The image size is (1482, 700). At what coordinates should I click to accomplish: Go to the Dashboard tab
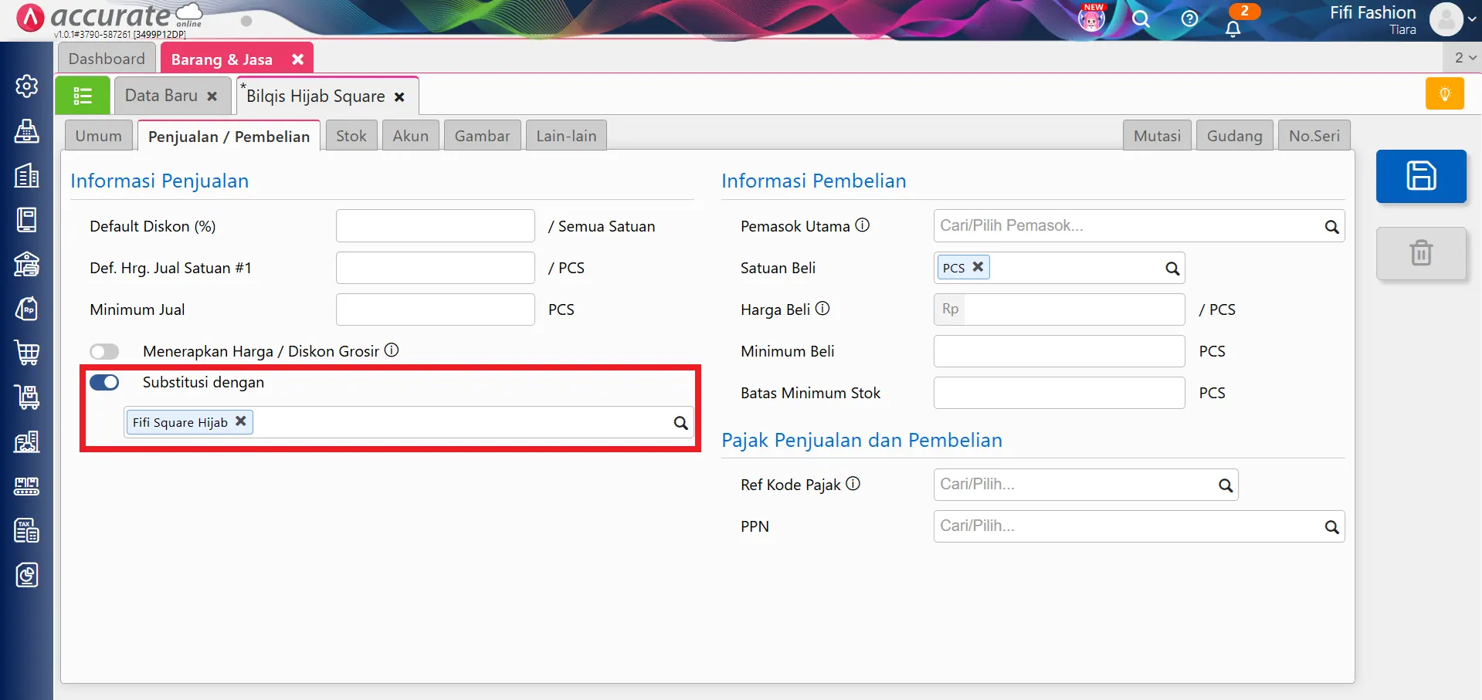[107, 59]
